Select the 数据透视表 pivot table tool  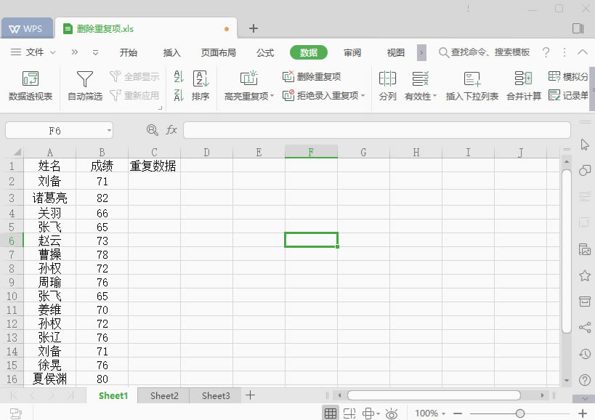[x=30, y=86]
